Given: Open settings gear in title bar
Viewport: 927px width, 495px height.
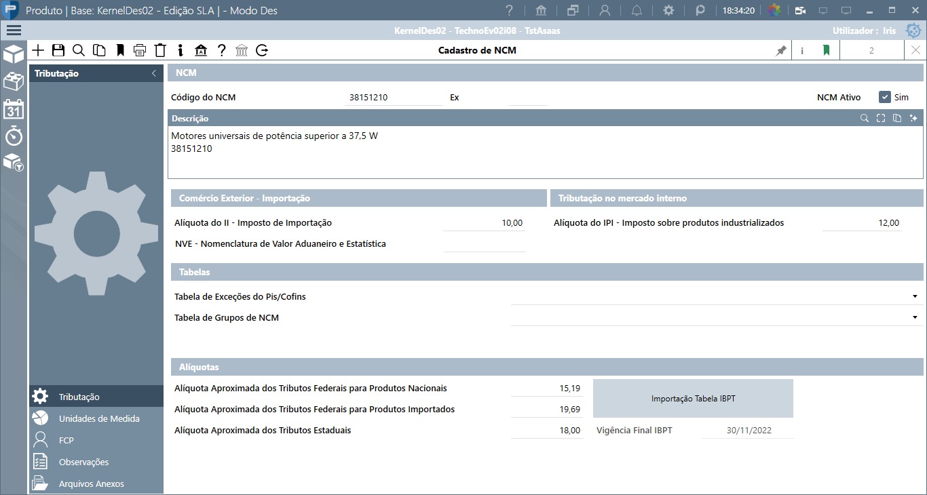Looking at the screenshot, I should tap(668, 11).
